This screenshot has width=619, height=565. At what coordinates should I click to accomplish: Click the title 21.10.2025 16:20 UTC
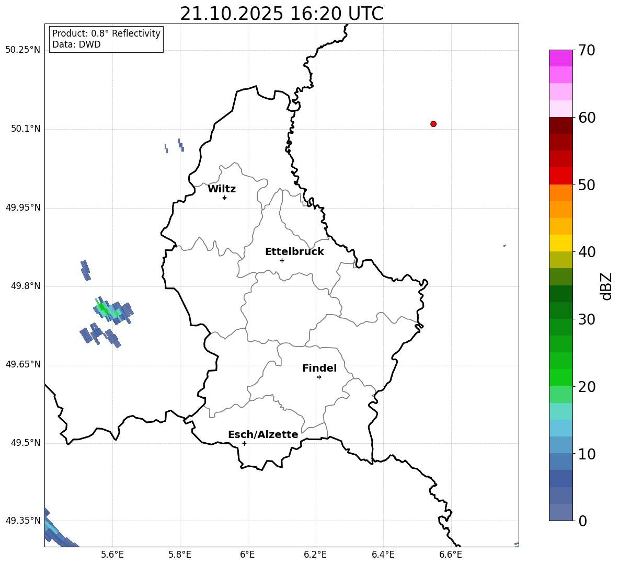[x=282, y=14]
